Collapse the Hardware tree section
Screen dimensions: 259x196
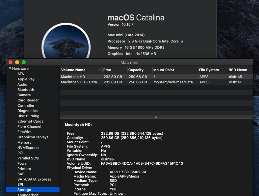click(x=10, y=69)
